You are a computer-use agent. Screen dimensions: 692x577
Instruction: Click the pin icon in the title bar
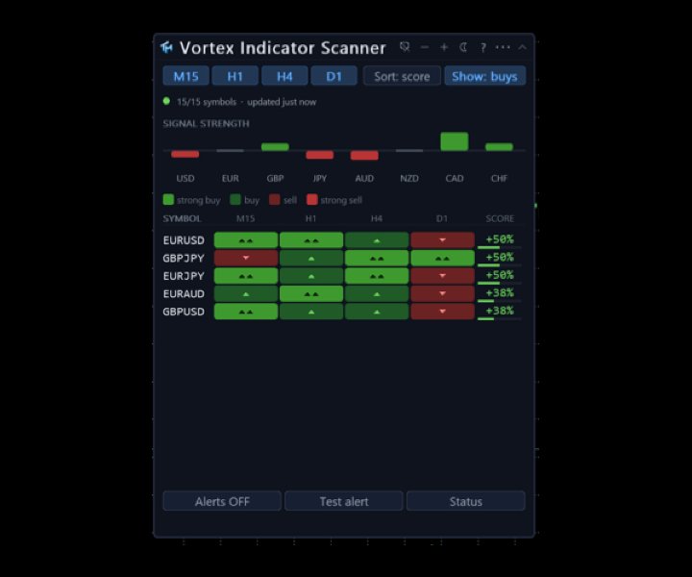click(405, 47)
